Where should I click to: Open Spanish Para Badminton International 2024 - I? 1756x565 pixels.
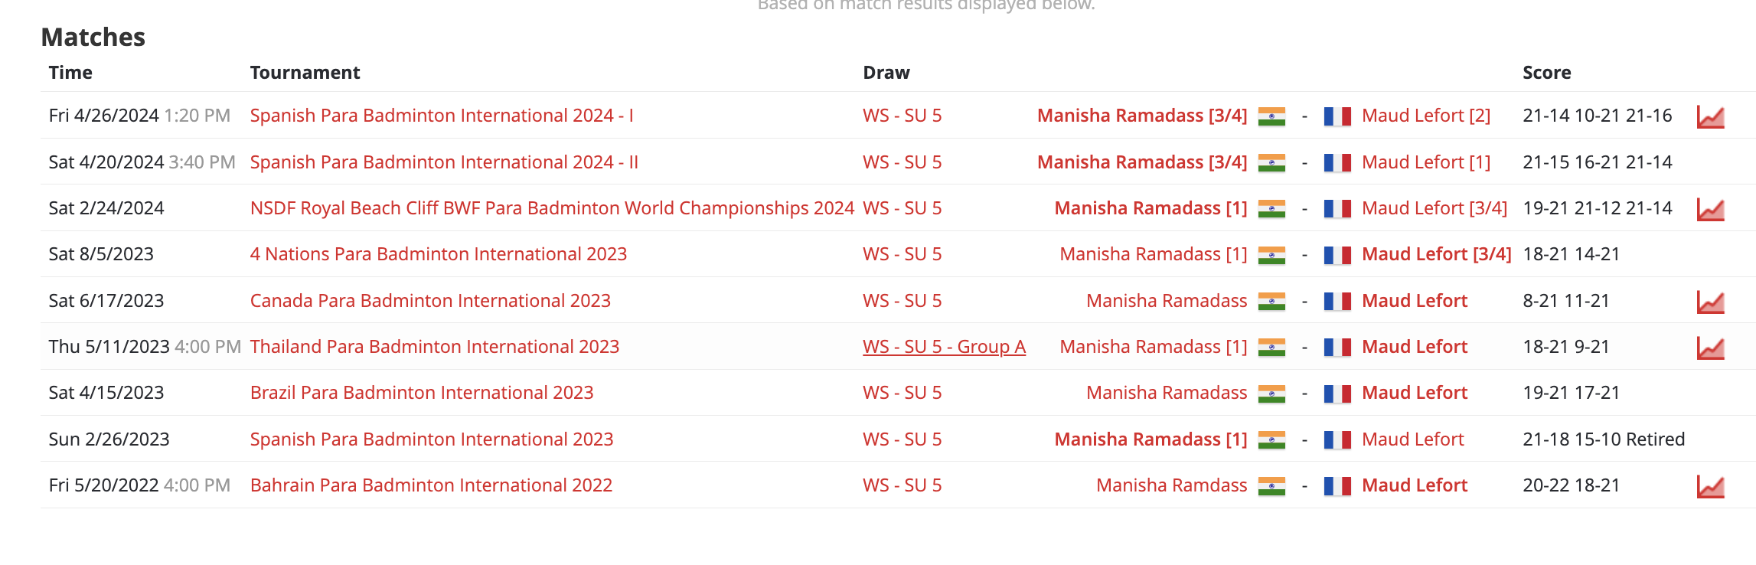pyautogui.click(x=442, y=116)
